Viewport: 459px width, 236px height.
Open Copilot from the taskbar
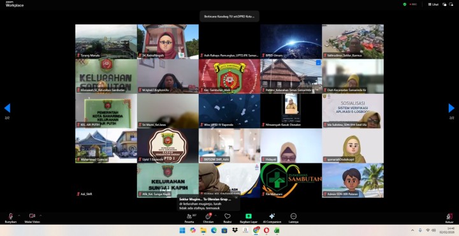(x=193, y=230)
